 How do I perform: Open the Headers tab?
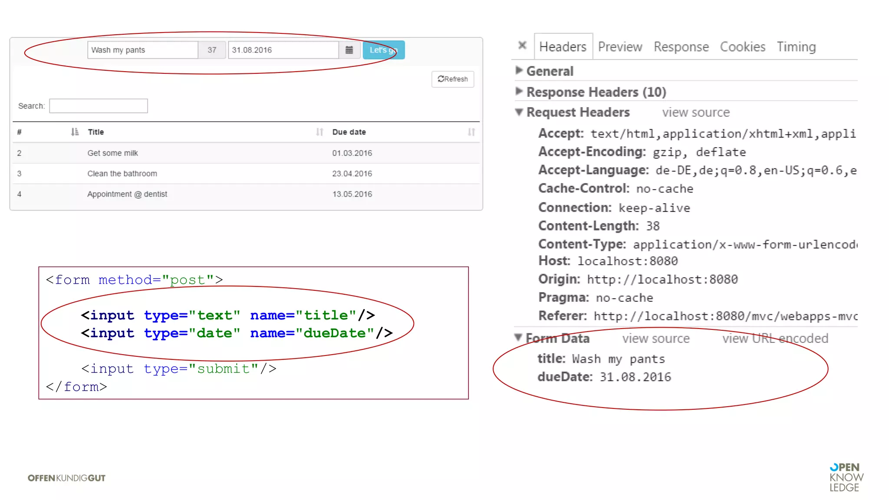click(563, 46)
